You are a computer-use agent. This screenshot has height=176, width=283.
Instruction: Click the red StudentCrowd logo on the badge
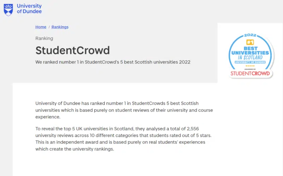tap(250, 73)
